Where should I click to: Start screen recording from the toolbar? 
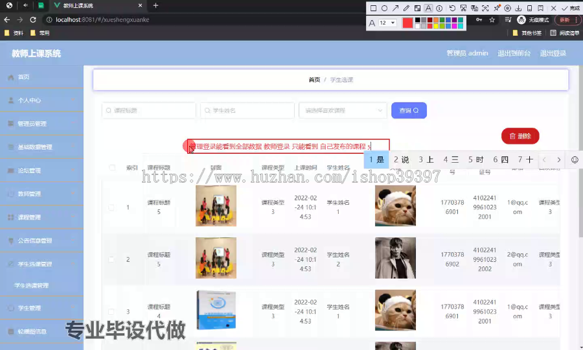[507, 8]
